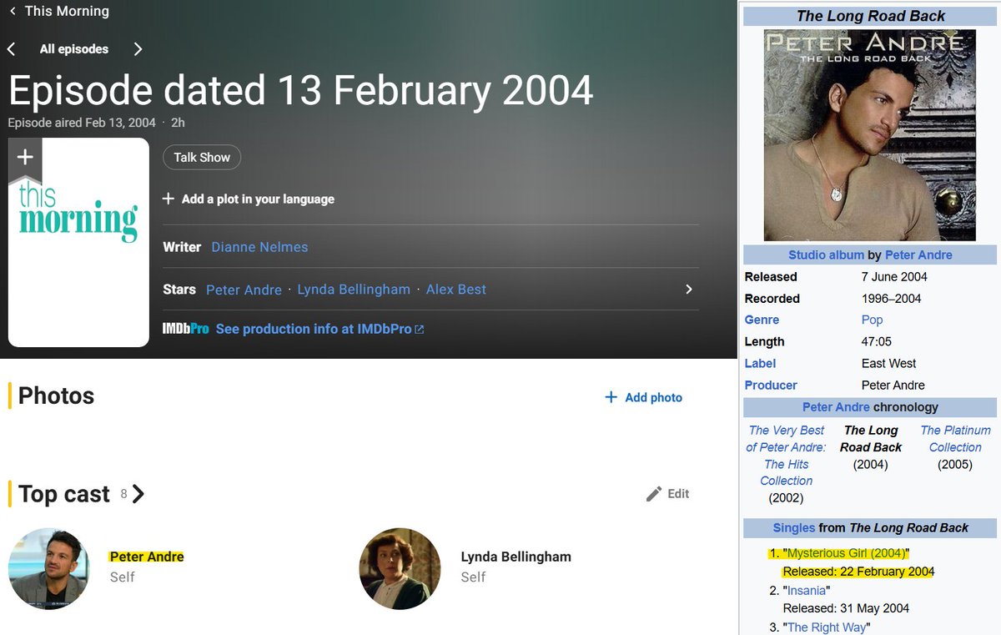Click Add a plot in your language
This screenshot has width=1001, height=635.
tap(258, 199)
